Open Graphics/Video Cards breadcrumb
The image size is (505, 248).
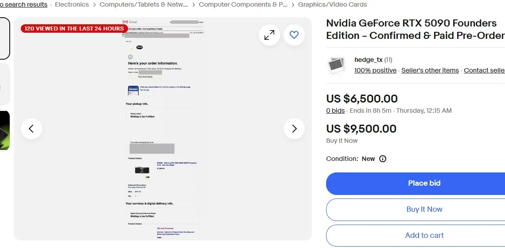pos(332,4)
